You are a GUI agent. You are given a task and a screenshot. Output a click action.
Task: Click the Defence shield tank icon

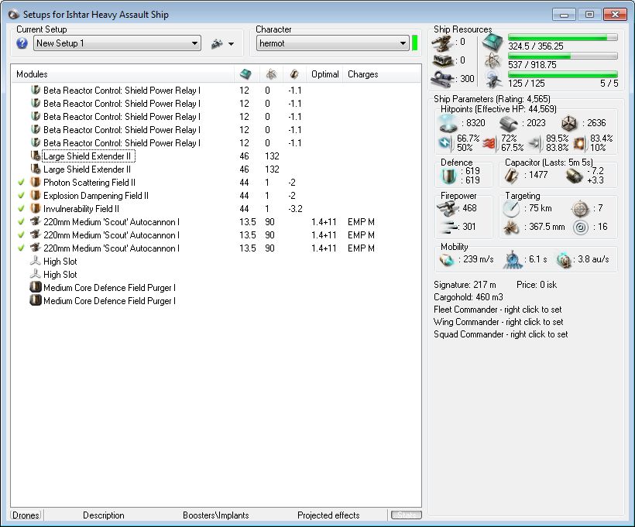click(x=448, y=176)
